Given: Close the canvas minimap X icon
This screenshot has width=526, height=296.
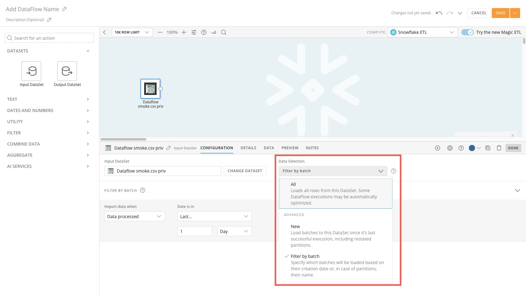Looking at the screenshot, I should point(513,135).
